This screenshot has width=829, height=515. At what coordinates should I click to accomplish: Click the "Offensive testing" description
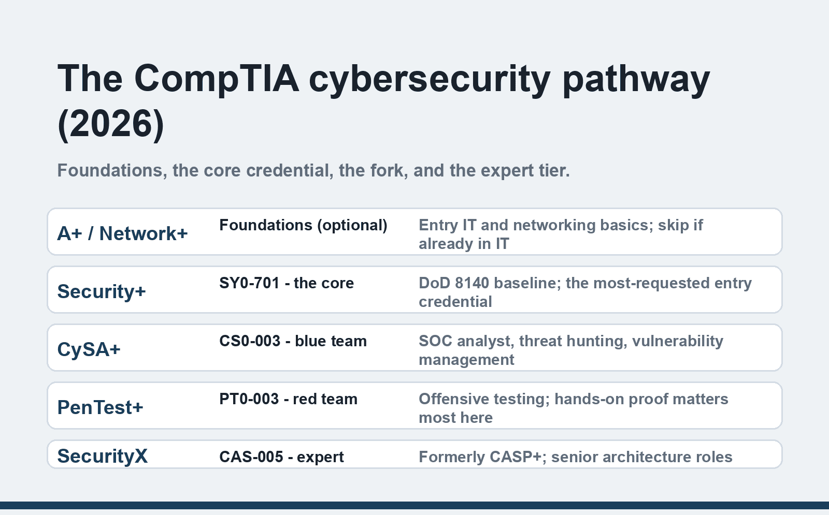[x=574, y=408]
